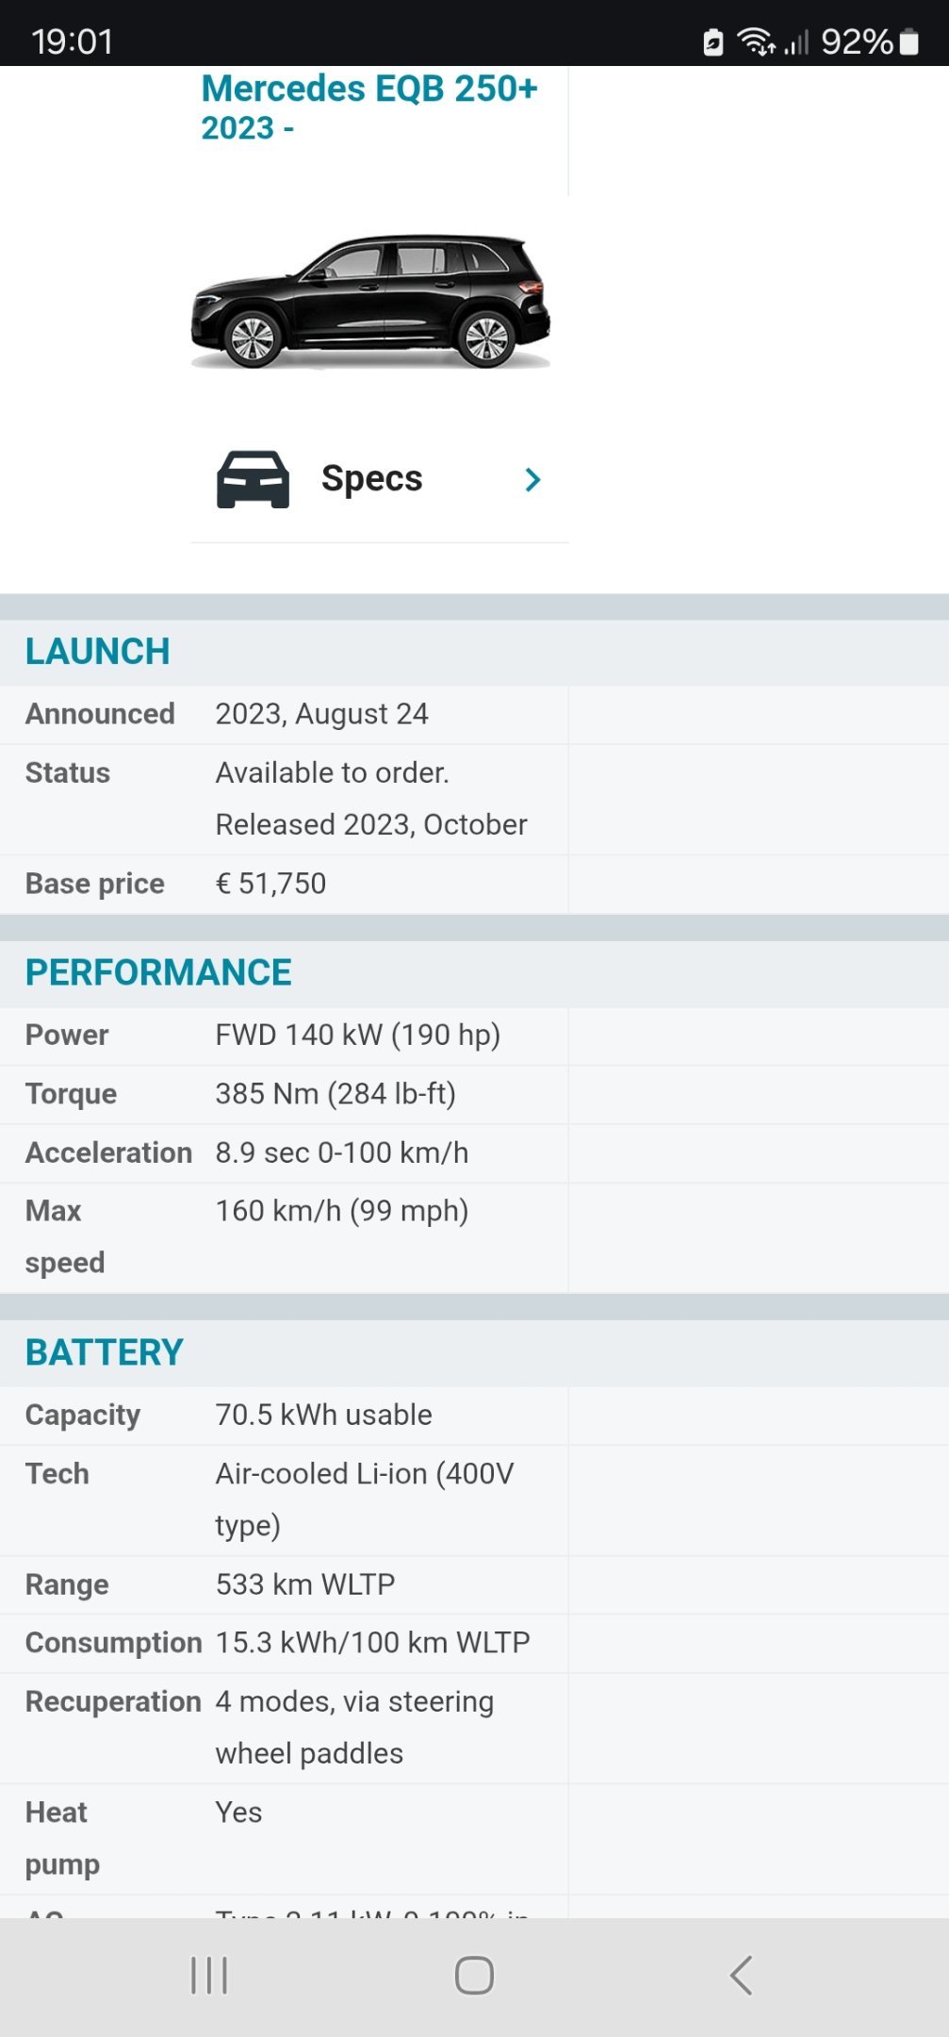Select the LAUNCH section header
The height and width of the screenshot is (2037, 949).
point(98,652)
